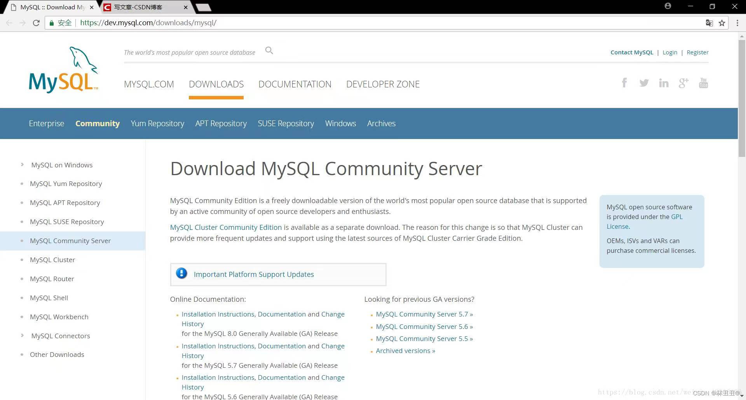The image size is (746, 400).
Task: Switch to Enterprise downloads tab
Action: pos(47,123)
